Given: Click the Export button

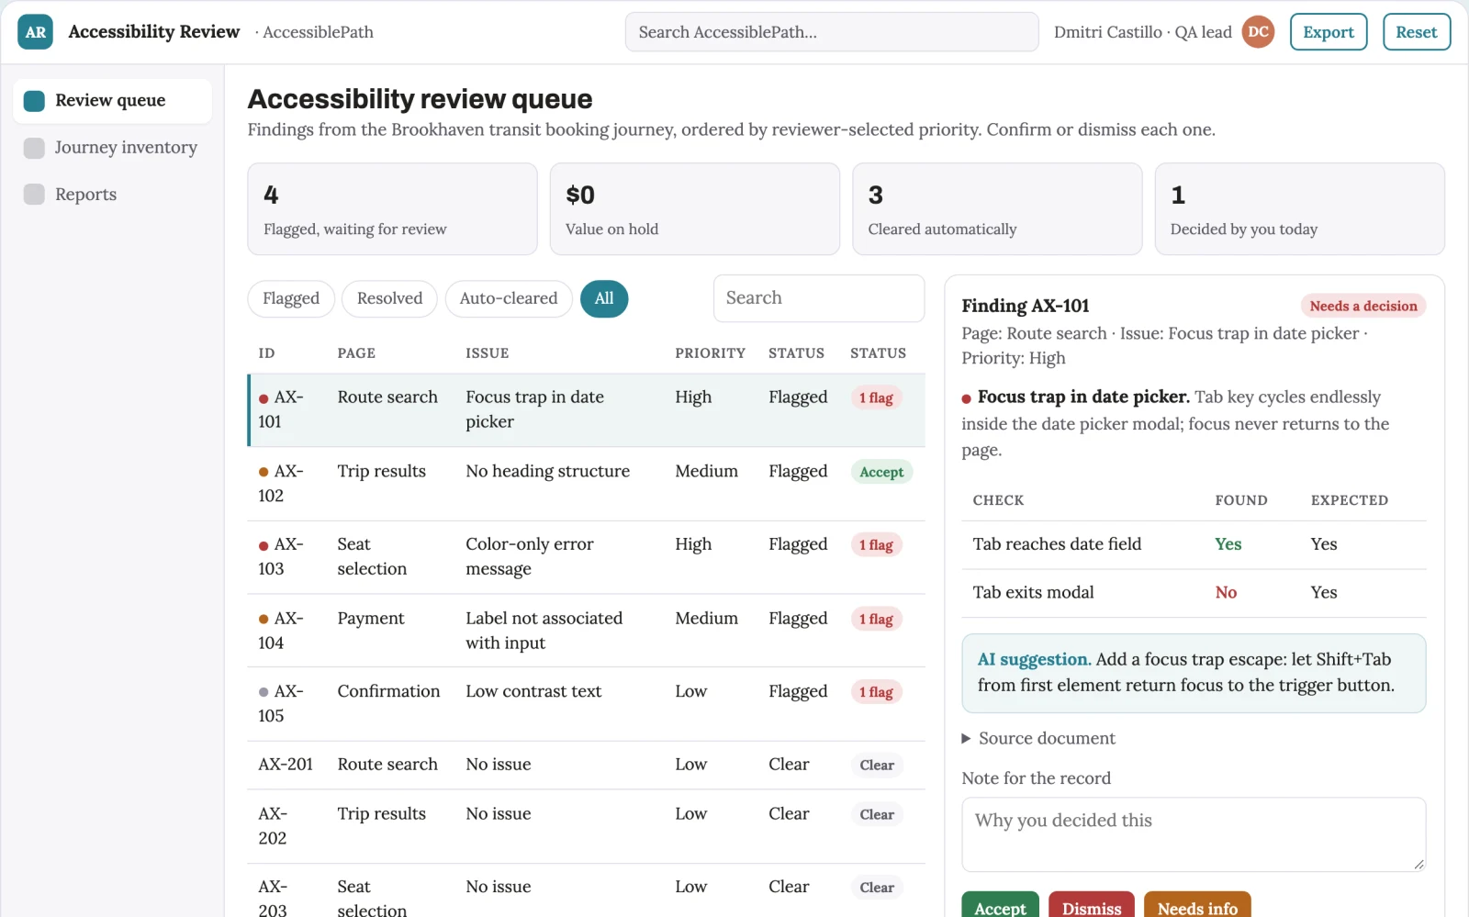Looking at the screenshot, I should [x=1329, y=32].
